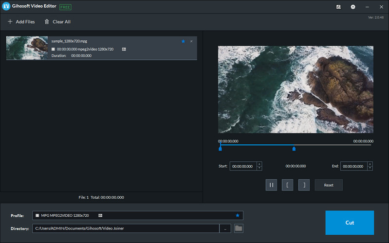The width and height of the screenshot is (389, 243).
Task: Decrease the Start time with the down arrow
Action: 259,168
